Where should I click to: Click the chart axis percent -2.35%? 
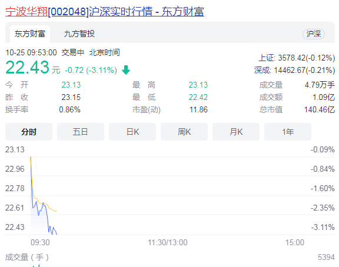coord(323,208)
